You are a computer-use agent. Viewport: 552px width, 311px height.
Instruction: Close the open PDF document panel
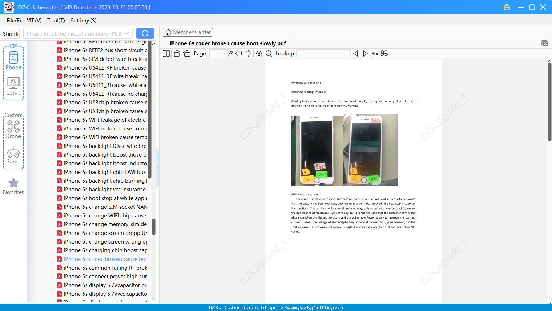544,43
